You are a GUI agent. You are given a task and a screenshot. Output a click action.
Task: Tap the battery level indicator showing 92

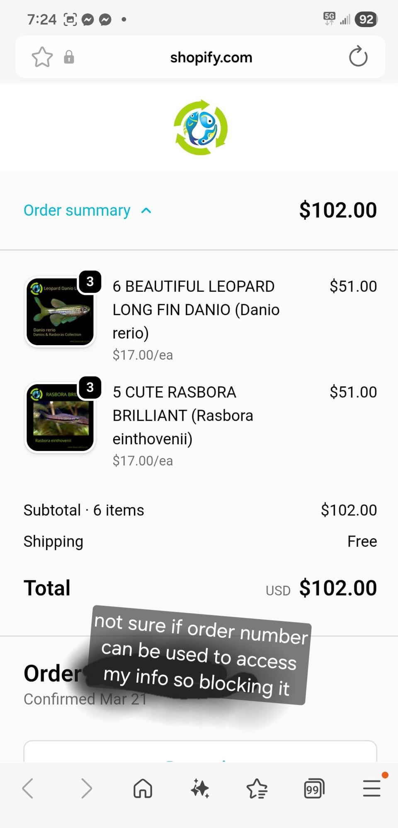click(x=366, y=19)
